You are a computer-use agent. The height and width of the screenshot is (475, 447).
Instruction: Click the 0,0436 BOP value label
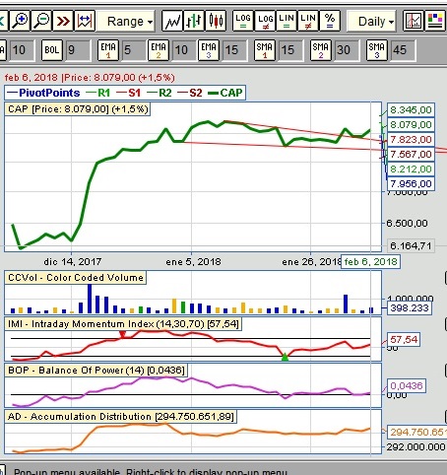(x=407, y=385)
